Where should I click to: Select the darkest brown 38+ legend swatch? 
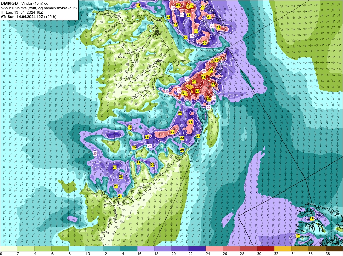click(334, 249)
